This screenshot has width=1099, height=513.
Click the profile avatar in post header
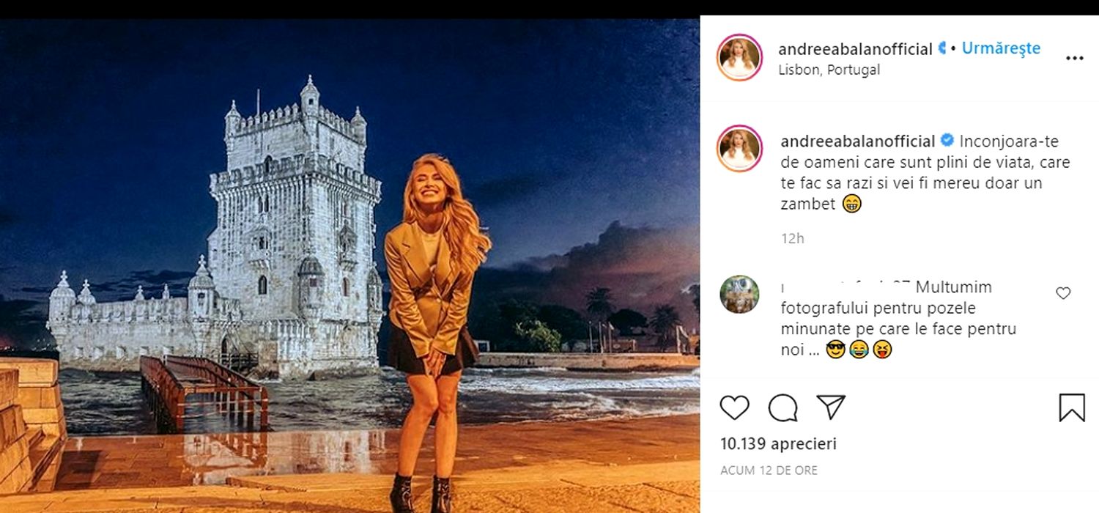click(x=739, y=57)
